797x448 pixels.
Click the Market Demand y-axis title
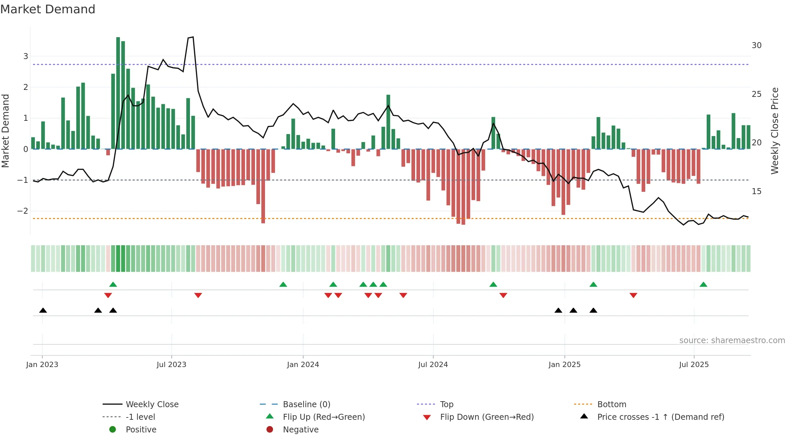[5, 131]
